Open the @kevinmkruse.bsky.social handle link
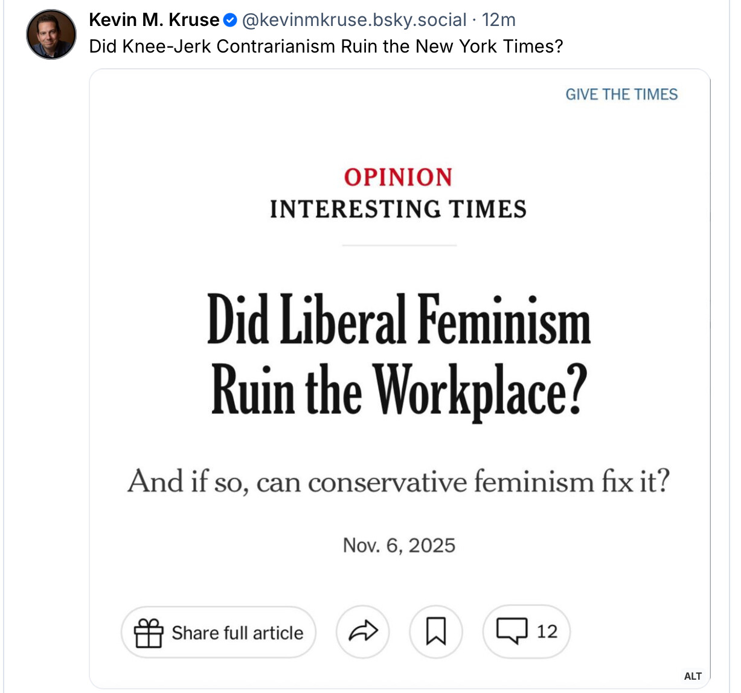 point(354,20)
